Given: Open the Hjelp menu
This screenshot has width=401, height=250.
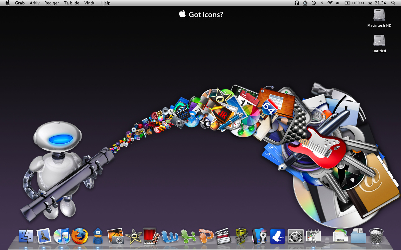Looking at the screenshot, I should coord(105,3).
